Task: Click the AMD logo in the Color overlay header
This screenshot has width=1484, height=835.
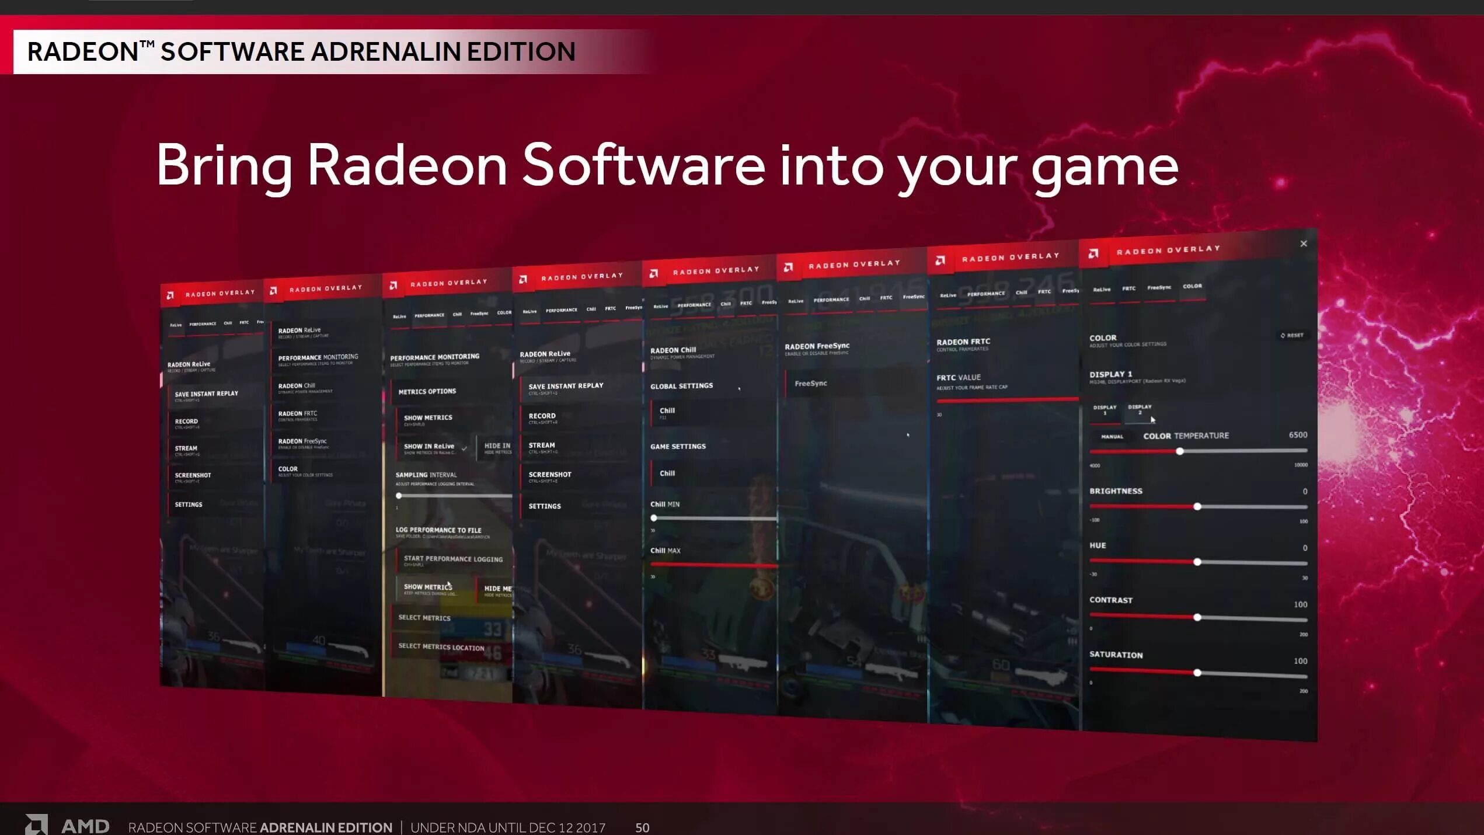Action: (1093, 253)
